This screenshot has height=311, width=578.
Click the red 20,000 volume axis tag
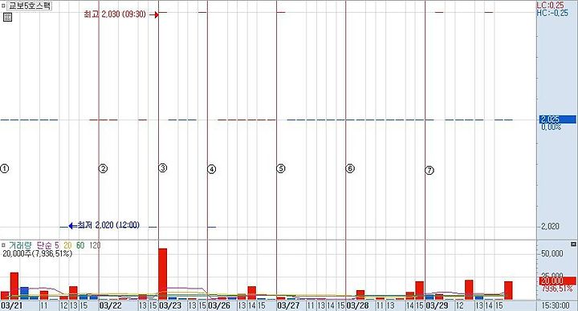point(557,281)
